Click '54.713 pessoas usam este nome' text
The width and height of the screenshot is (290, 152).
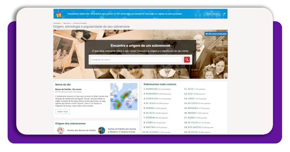(x=68, y=92)
